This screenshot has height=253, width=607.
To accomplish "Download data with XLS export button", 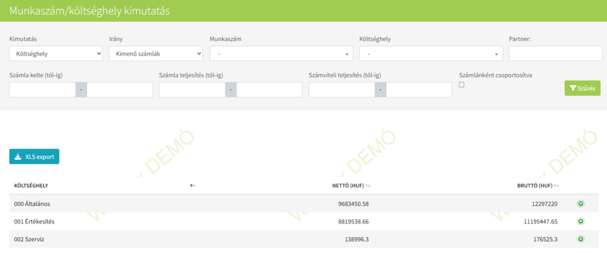I will click(34, 157).
